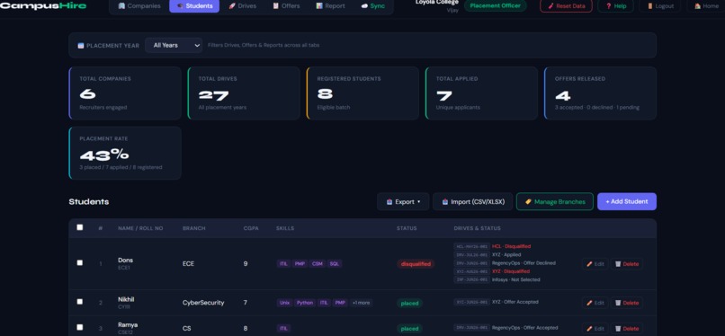Screen dimensions: 725x336
Task: Click the tag icon on Manage Branches
Action: click(529, 202)
